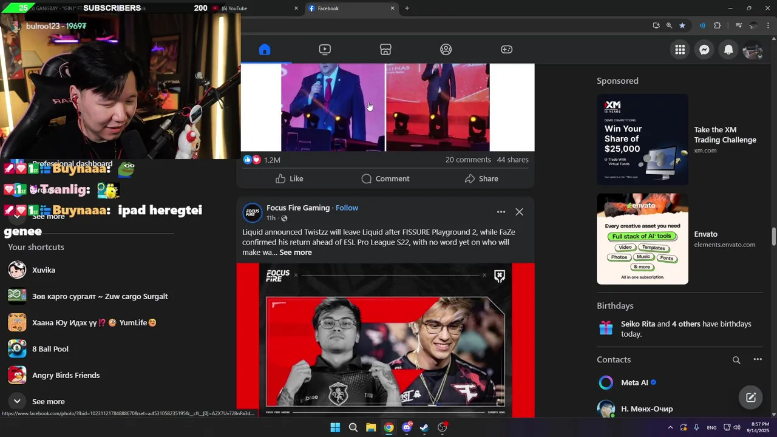
Task: Open Discord from the taskbar
Action: 407,427
